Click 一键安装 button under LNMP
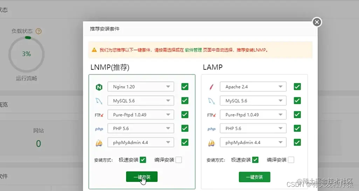Viewport: 359px width, 191px height. (x=142, y=177)
